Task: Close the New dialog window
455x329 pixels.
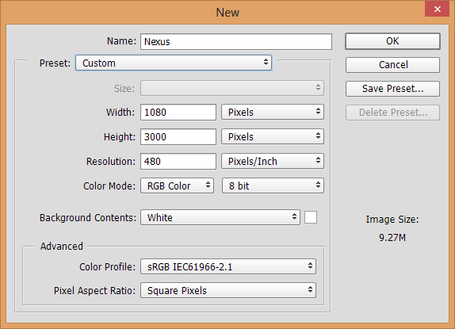Action: coord(438,9)
